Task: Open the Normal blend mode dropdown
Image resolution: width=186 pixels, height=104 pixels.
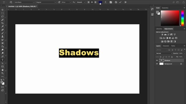Action: click(x=164, y=53)
